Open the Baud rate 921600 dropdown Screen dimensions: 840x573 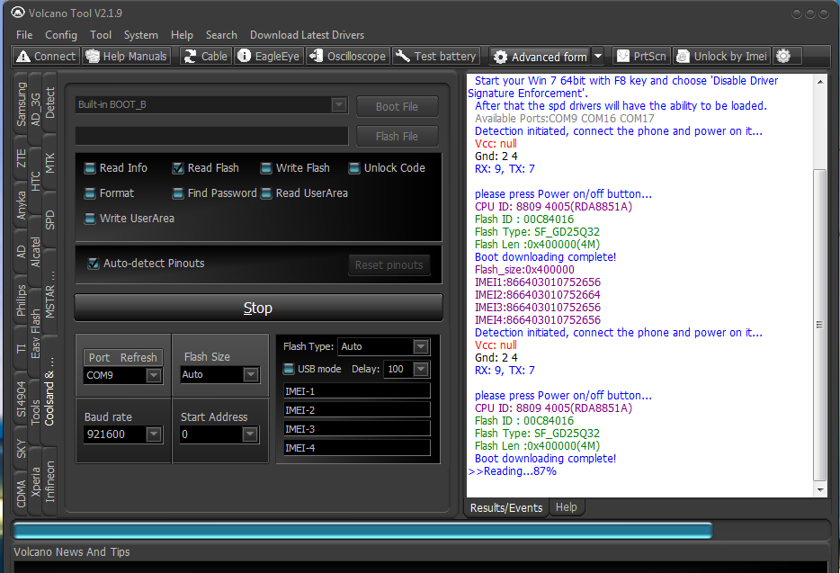(154, 434)
